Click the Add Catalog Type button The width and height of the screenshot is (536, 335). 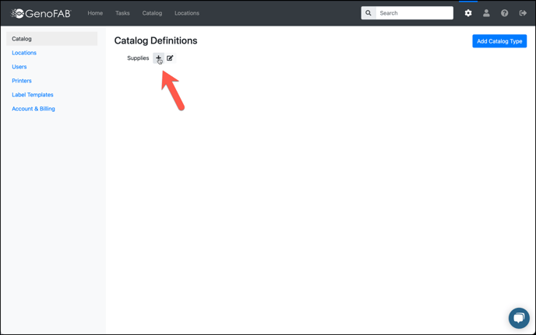(x=499, y=41)
